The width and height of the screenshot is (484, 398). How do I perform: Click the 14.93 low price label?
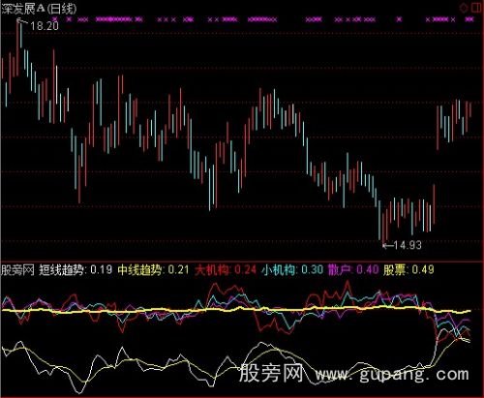(x=408, y=245)
